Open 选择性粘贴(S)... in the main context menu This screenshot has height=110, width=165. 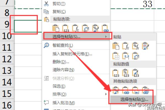76,37
